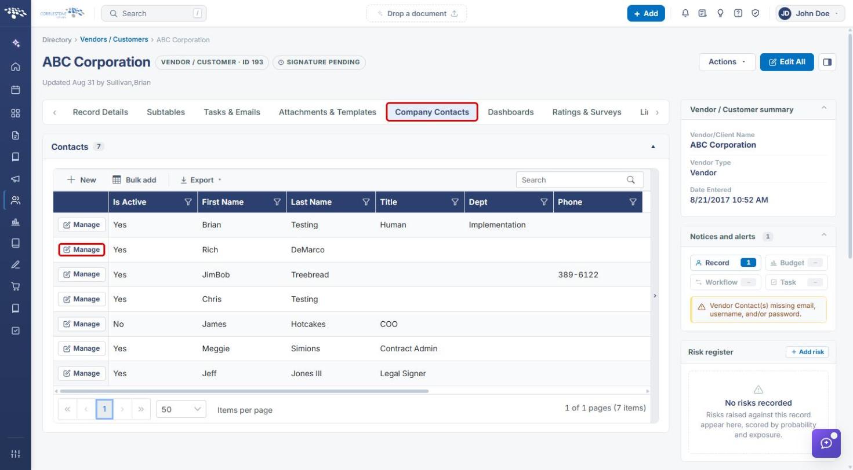Open the chat assistant bubble icon
This screenshot has height=470, width=853.
(x=826, y=443)
